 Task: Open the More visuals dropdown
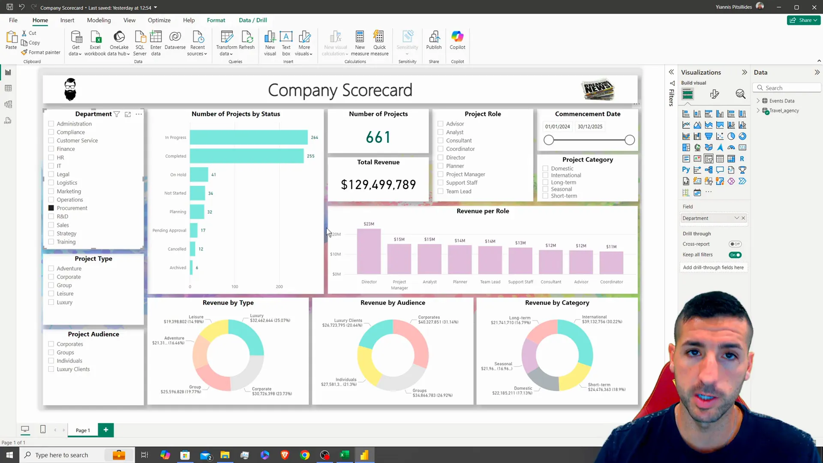[x=304, y=43]
